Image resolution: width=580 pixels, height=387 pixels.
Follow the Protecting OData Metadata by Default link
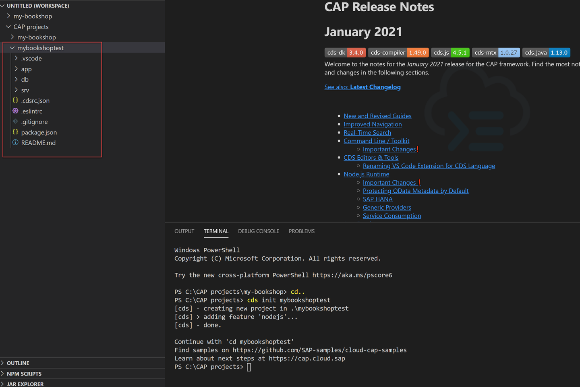click(415, 190)
